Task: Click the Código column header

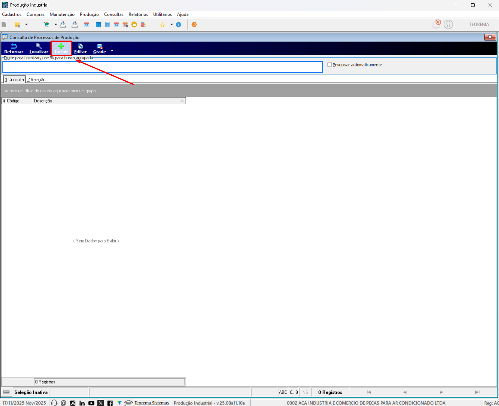Action: click(19, 101)
